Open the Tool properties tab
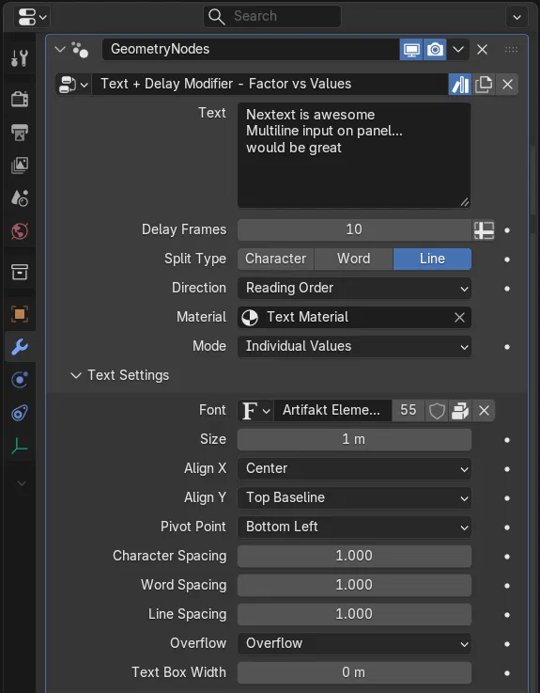 20,58
